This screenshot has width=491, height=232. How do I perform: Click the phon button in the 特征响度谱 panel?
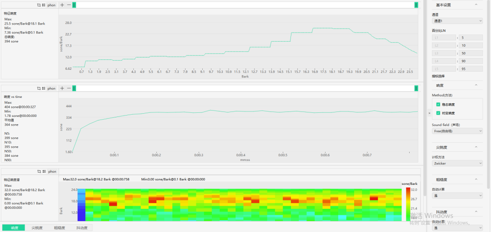(x=52, y=171)
